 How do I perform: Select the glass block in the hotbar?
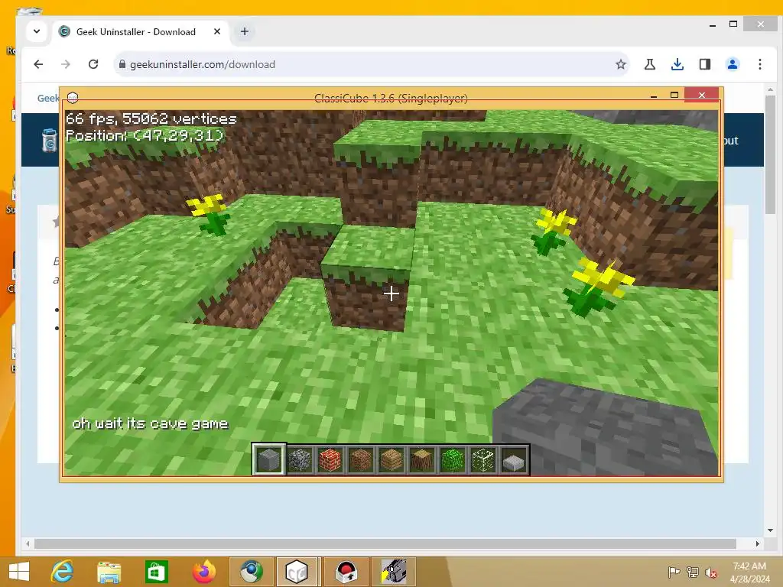pos(483,459)
